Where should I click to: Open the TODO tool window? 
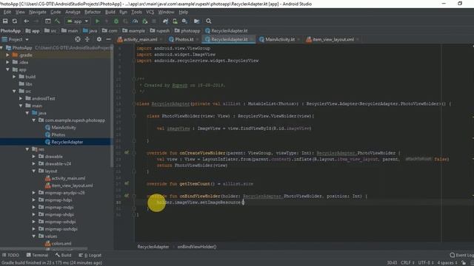(x=10, y=255)
